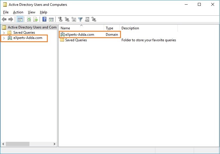The height and width of the screenshot is (154, 220).
Task: Click domain icon in the list pane
Action: [62, 34]
